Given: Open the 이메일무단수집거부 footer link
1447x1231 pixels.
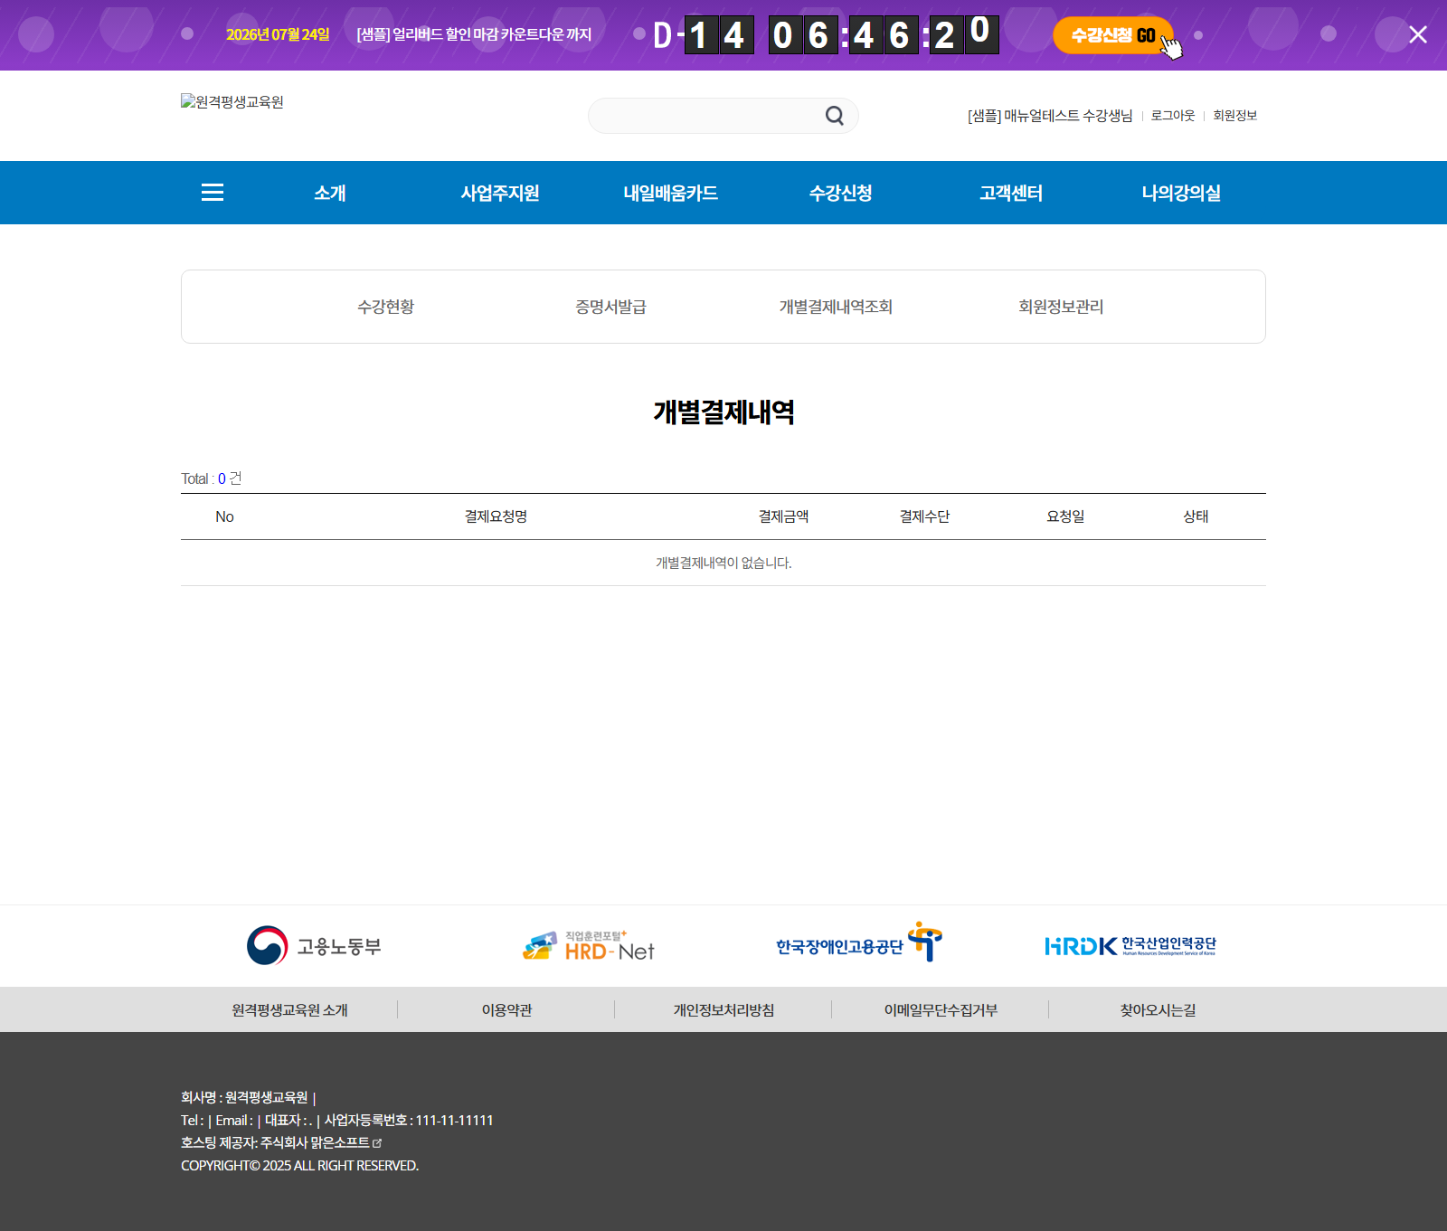Looking at the screenshot, I should point(941,1010).
